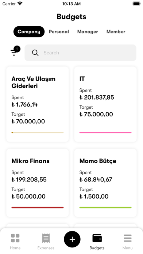Tap the battery indicator in status bar
Screen dimensions: 143x254
(x=137, y=4)
